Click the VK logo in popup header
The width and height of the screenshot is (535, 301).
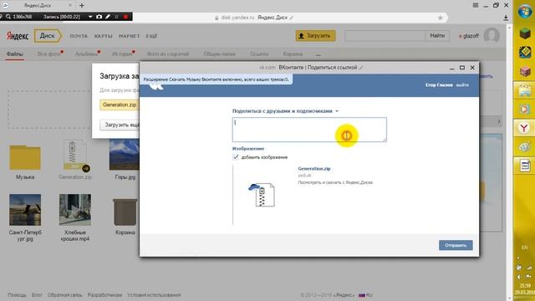pyautogui.click(x=156, y=86)
